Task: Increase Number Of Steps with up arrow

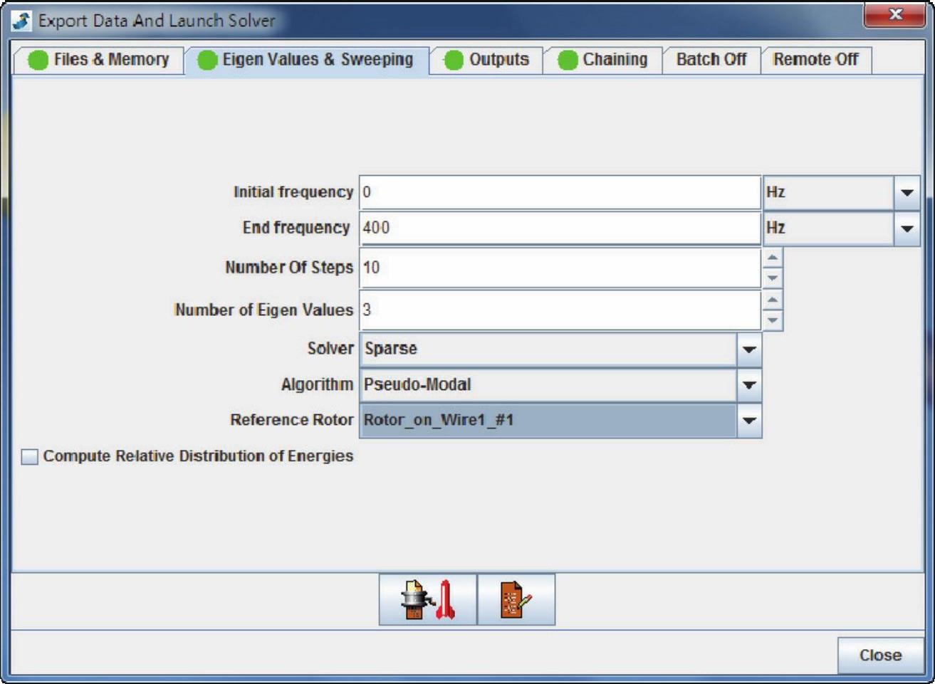Action: click(772, 258)
